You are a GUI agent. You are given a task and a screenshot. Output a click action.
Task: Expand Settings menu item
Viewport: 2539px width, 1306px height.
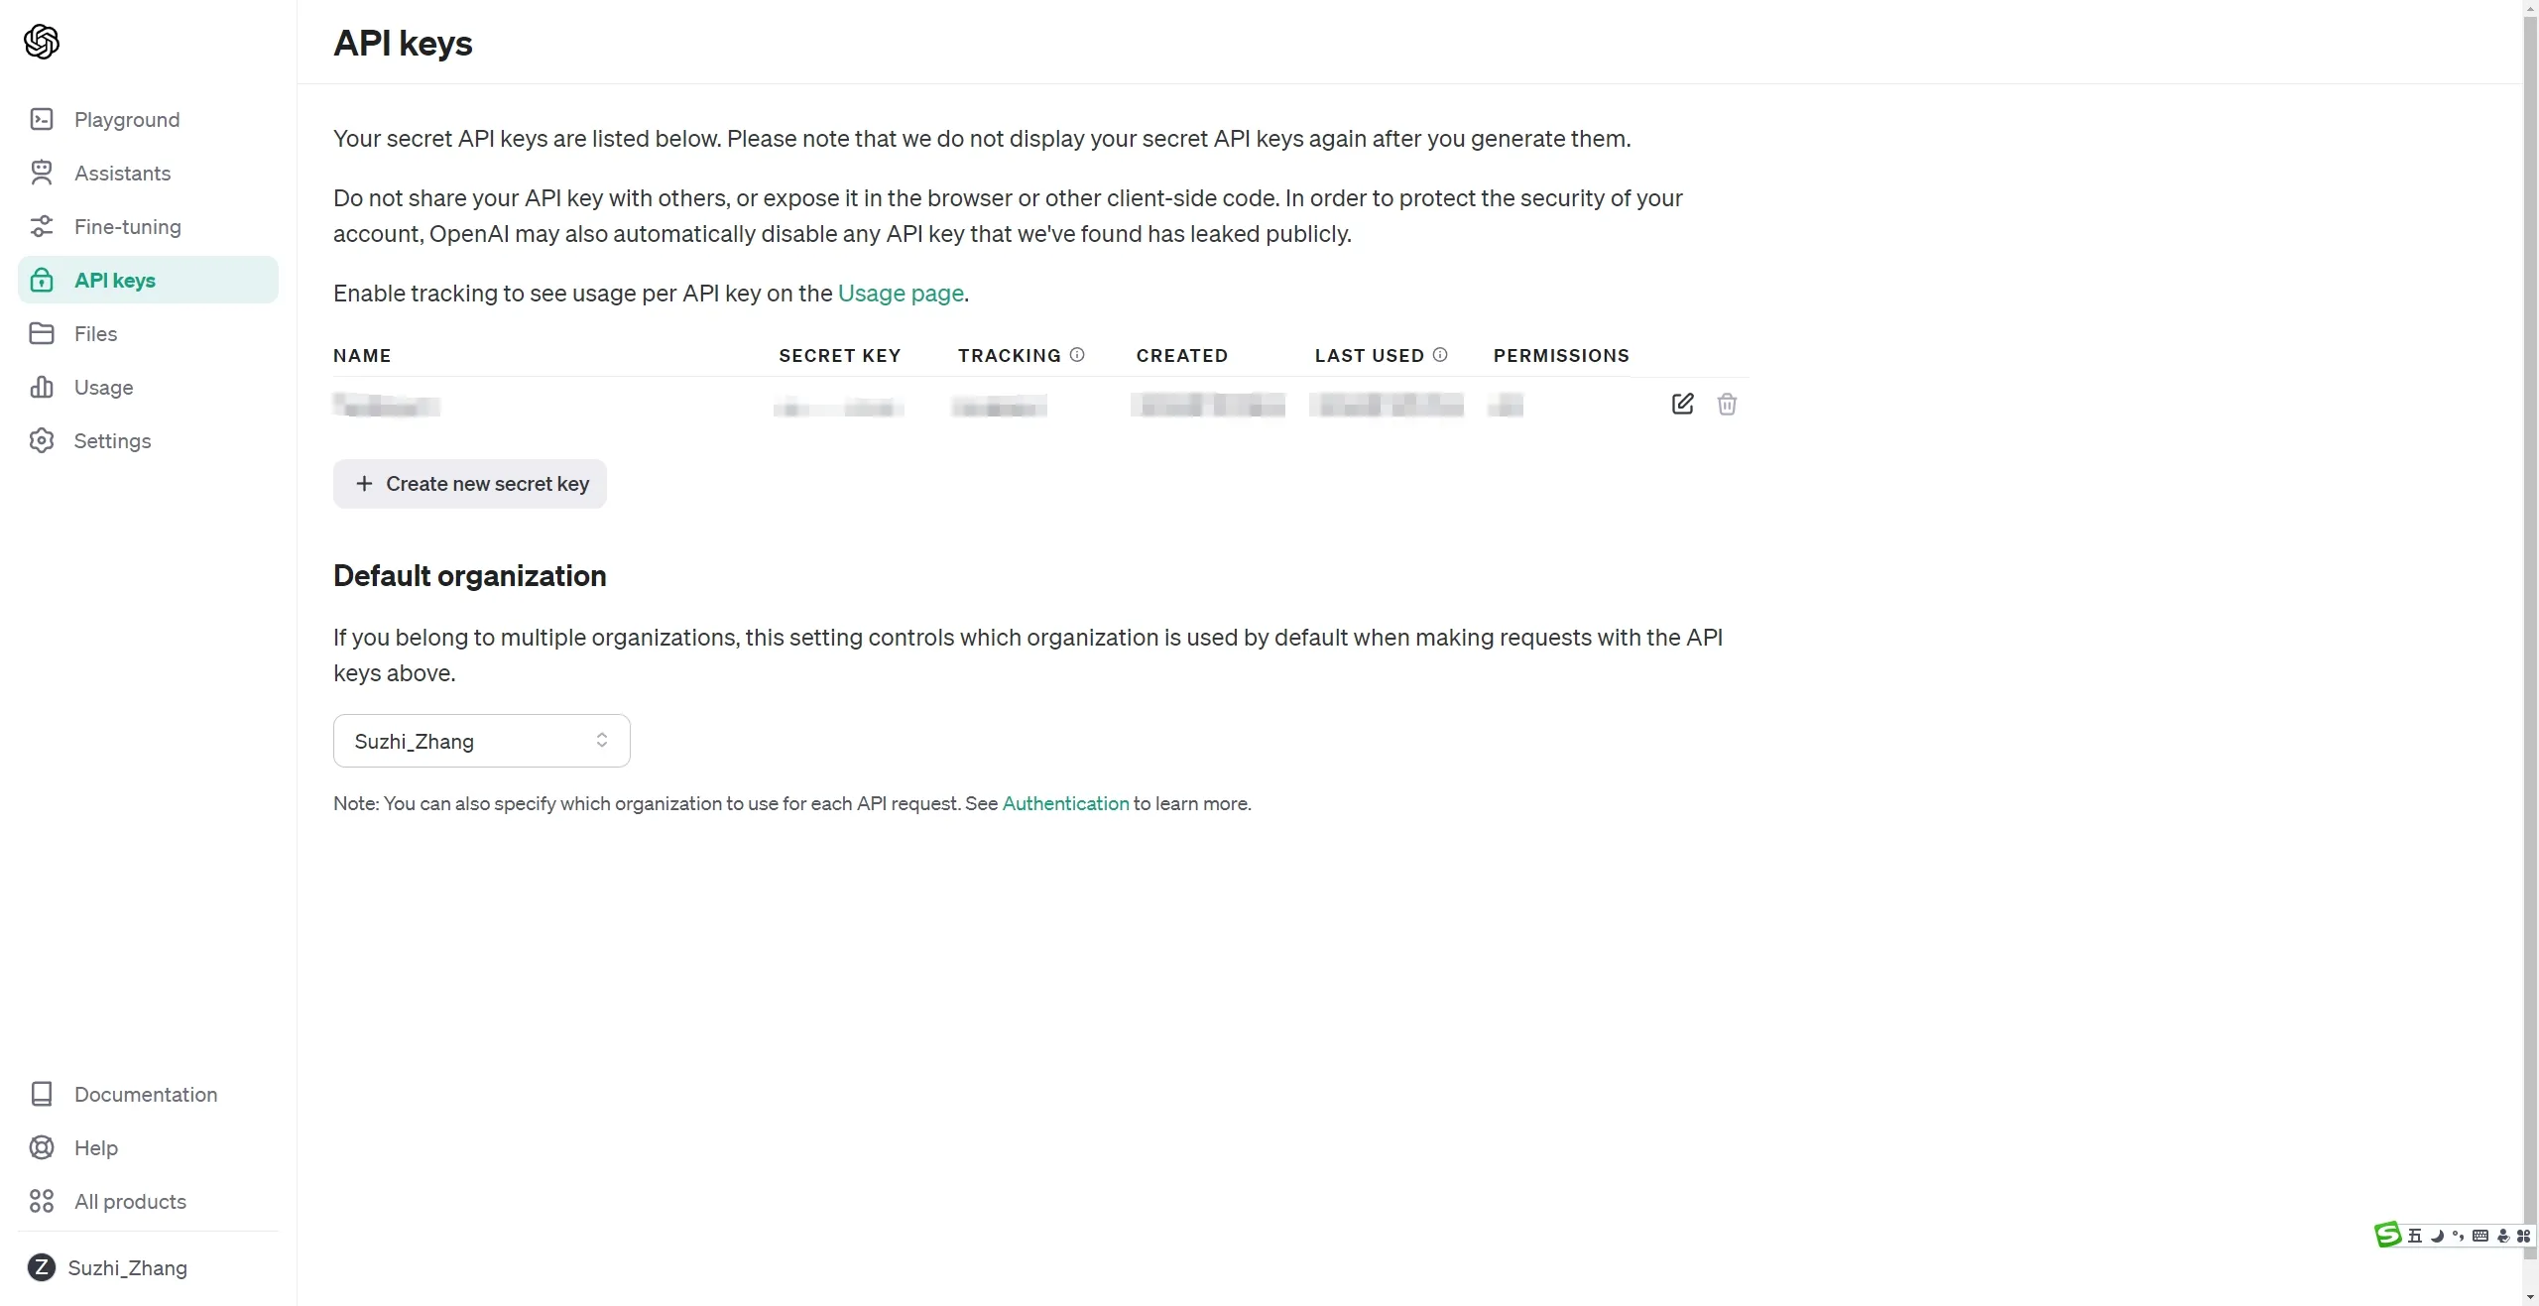click(x=112, y=439)
